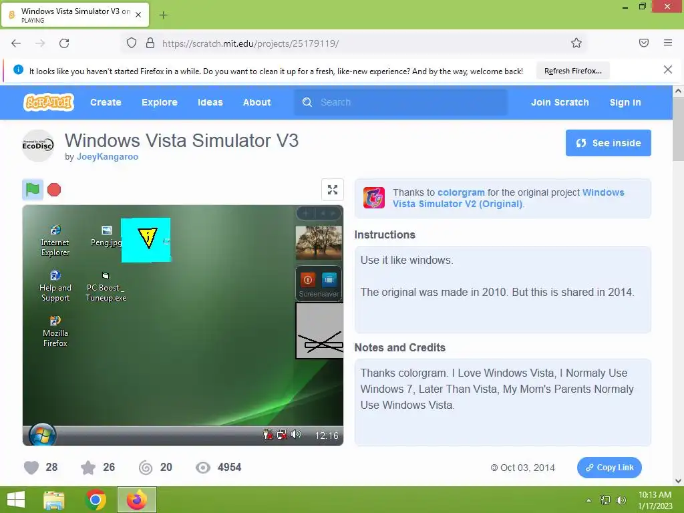Click the See inside button
The image size is (684, 513).
coord(608,143)
